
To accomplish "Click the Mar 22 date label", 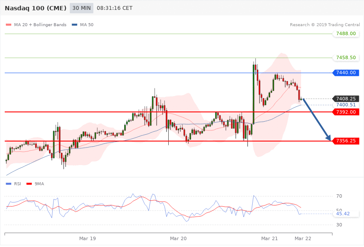I will [303, 238].
